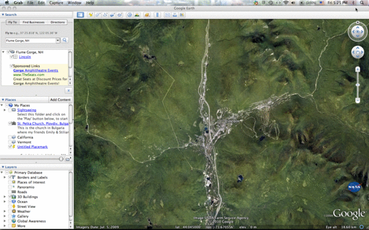Disable Borders and Labels layer checkbox
This screenshot has width=369, height=230.
point(10,177)
